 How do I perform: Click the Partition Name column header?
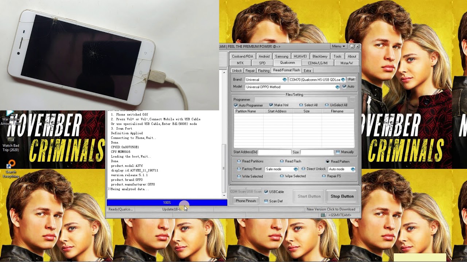click(248, 111)
